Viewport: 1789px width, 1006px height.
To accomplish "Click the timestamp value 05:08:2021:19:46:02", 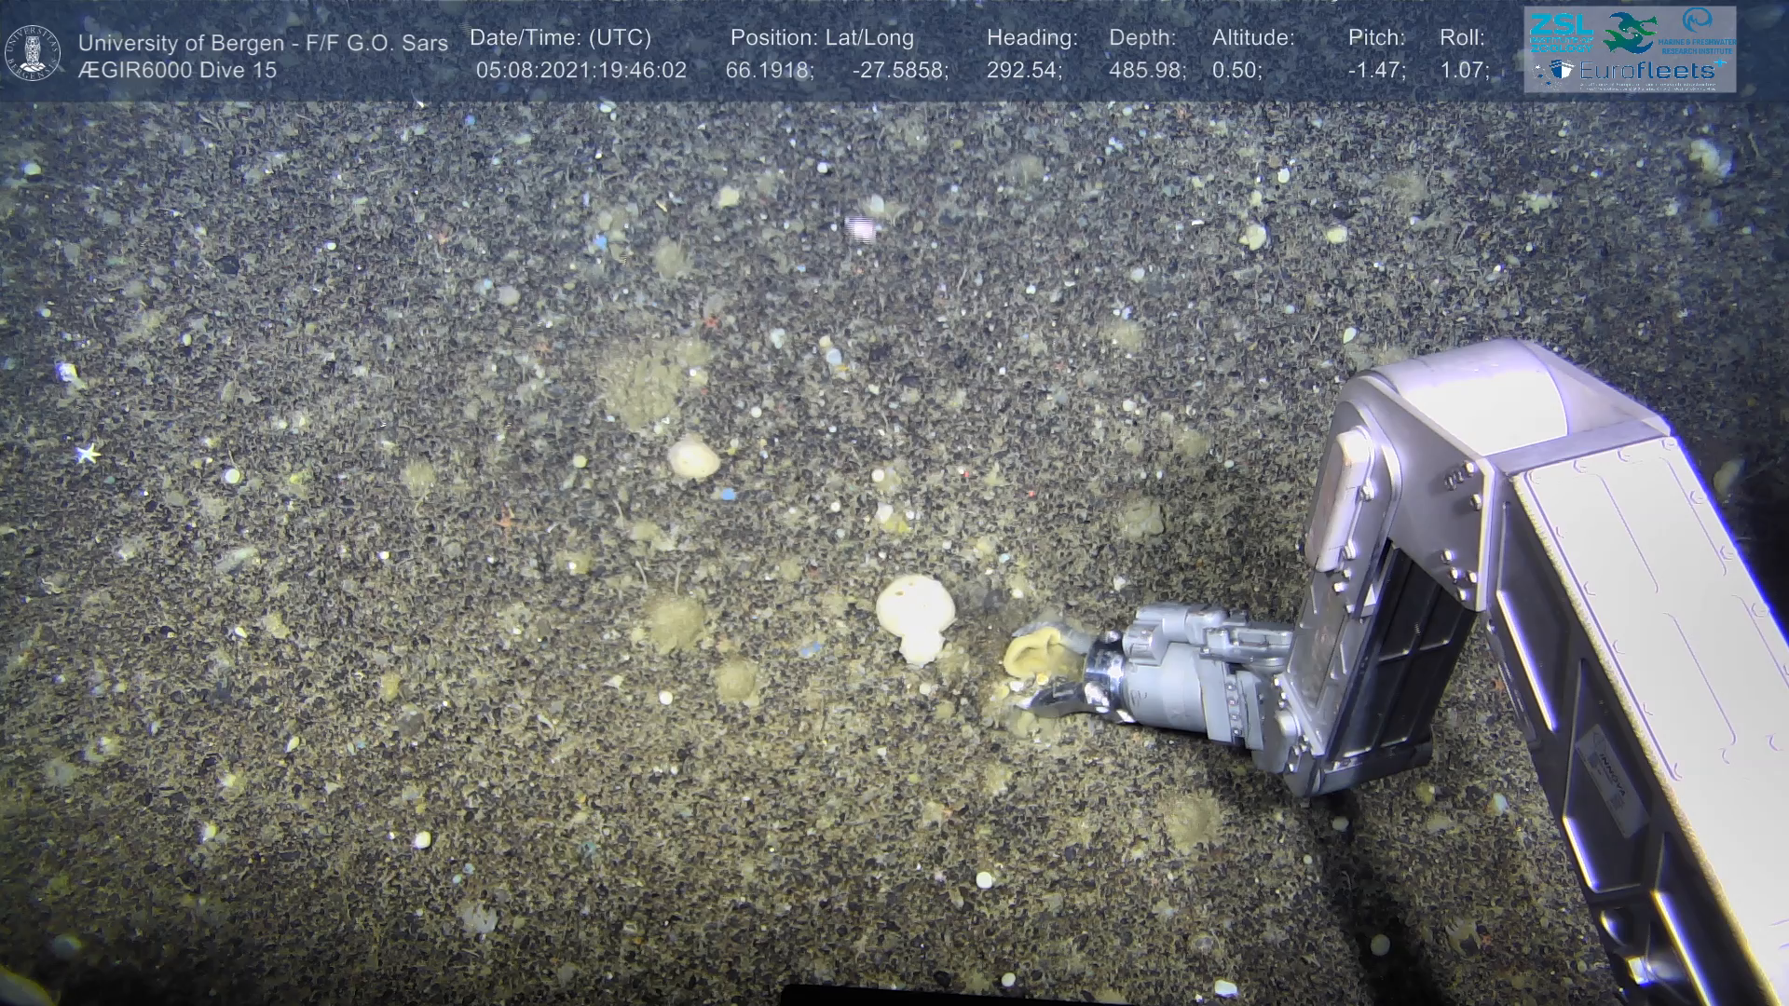I will click(x=581, y=70).
